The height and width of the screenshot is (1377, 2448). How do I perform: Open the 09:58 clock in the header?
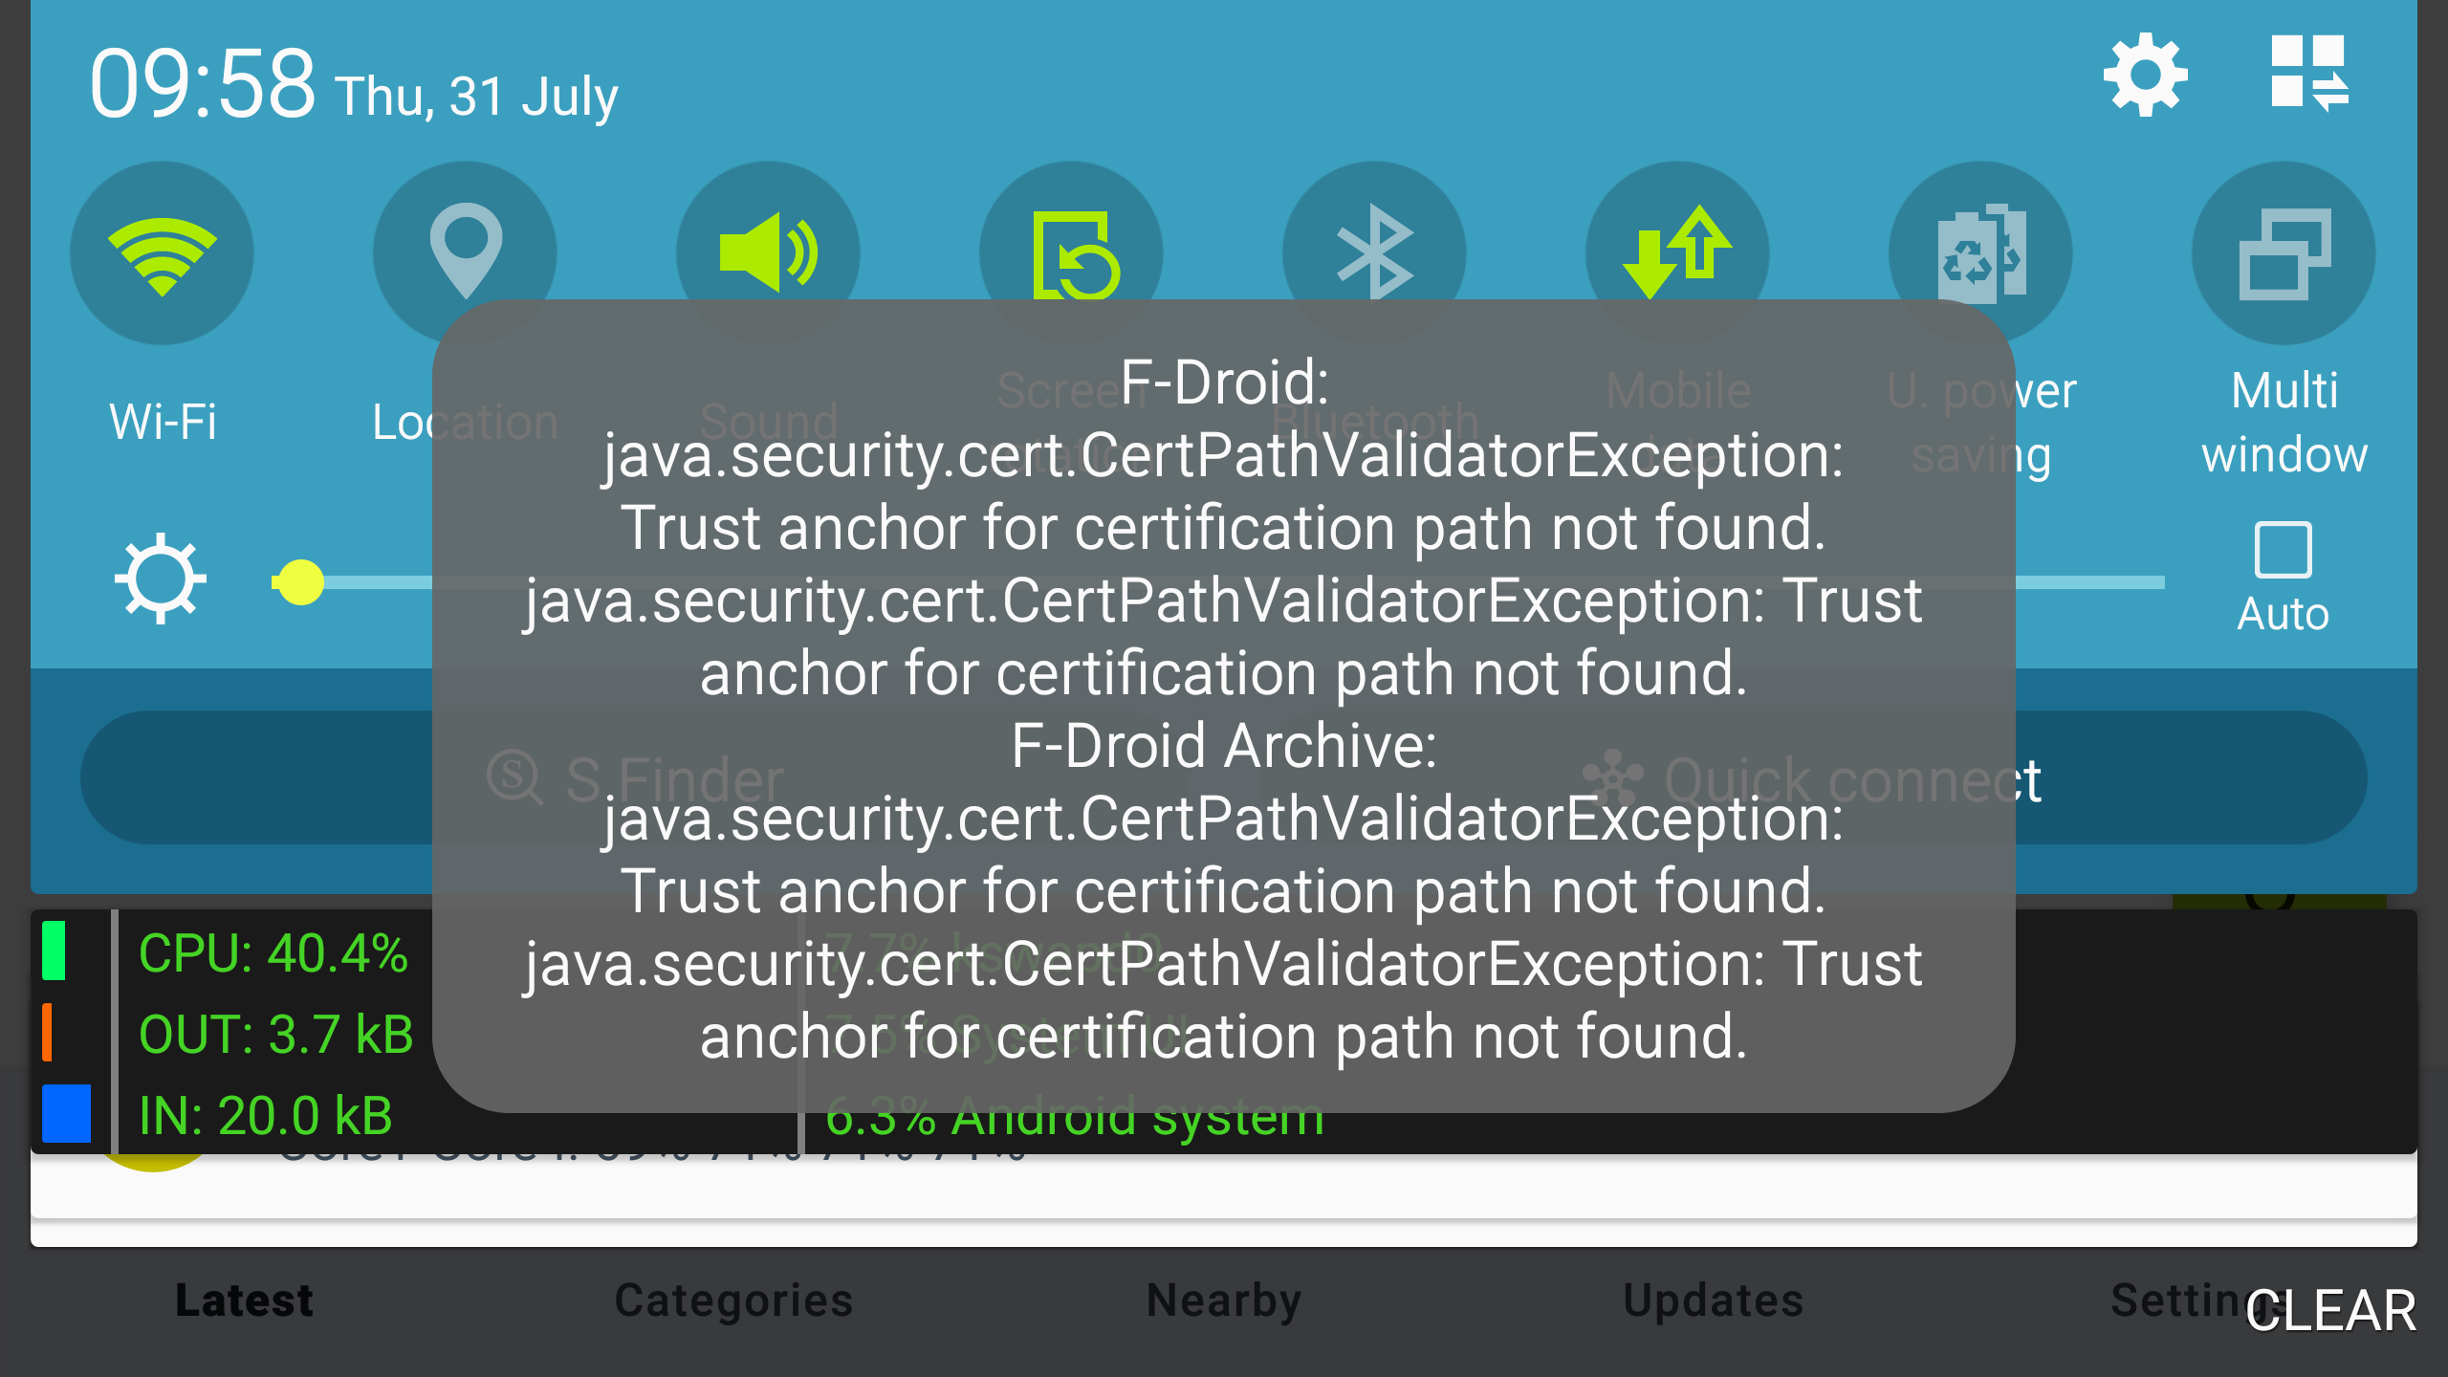point(202,84)
